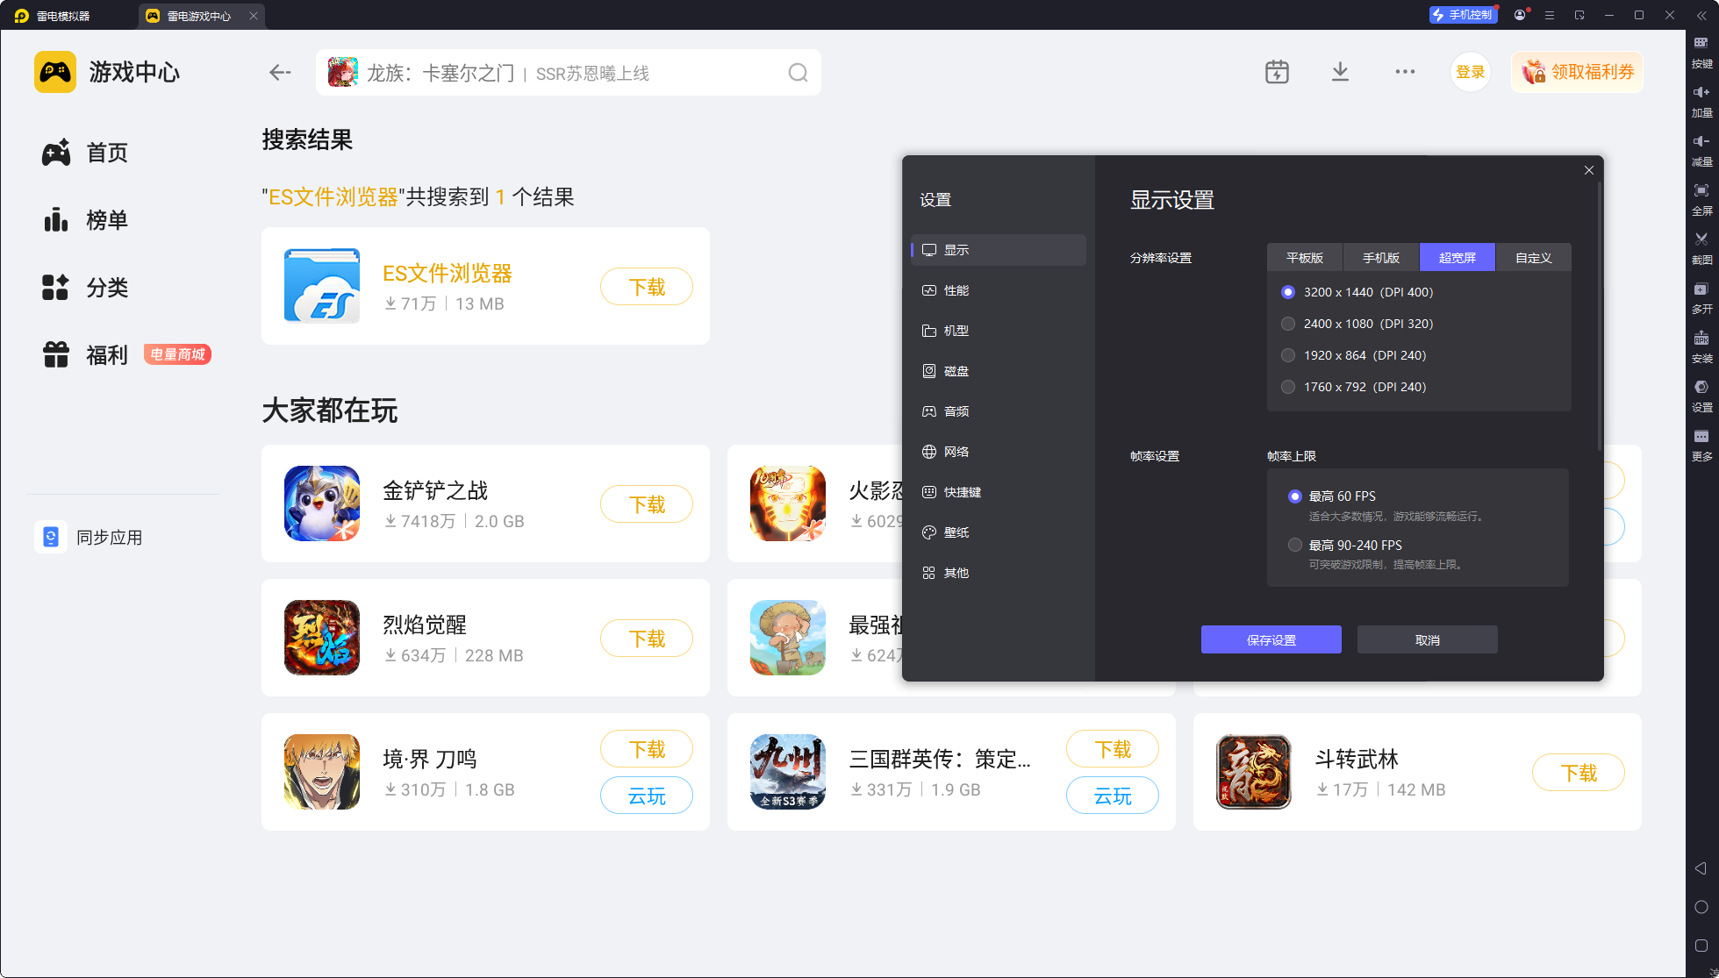Select 1920 x 864 resolution option
The width and height of the screenshot is (1719, 978).
coord(1288,355)
